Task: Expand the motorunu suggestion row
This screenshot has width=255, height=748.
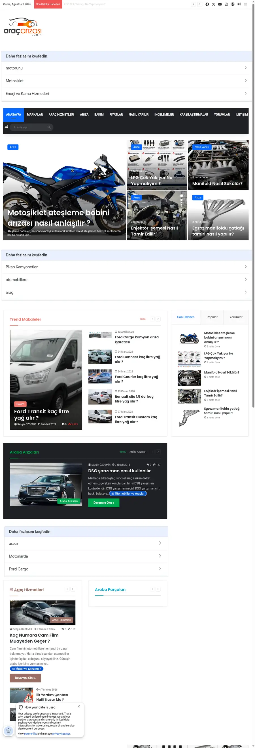Action: pyautogui.click(x=126, y=68)
